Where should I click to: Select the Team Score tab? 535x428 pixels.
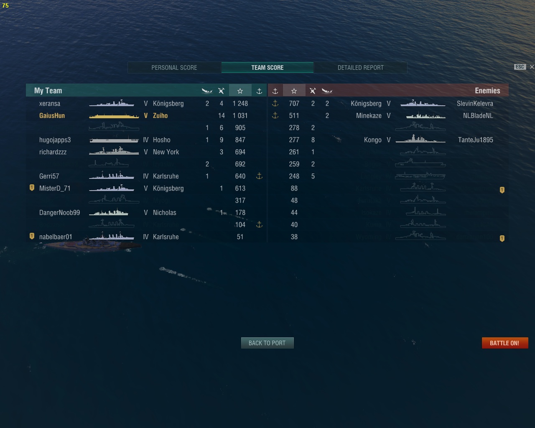coord(267,67)
